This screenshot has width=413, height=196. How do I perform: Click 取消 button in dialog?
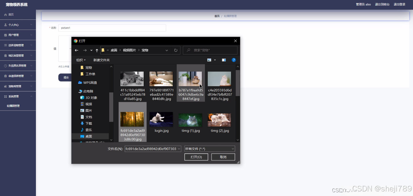[223, 157]
